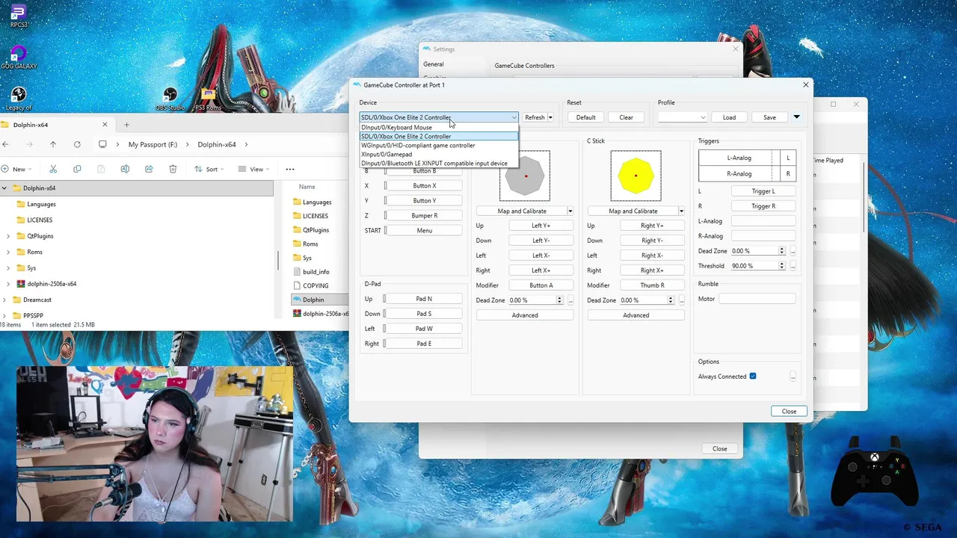Open Control Stick Dead Zone options button
The height and width of the screenshot is (538, 957).
pyautogui.click(x=570, y=300)
